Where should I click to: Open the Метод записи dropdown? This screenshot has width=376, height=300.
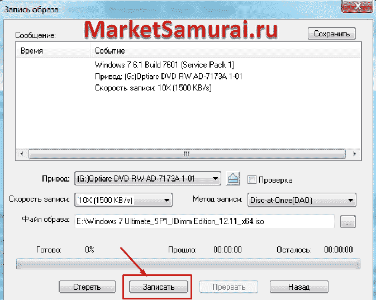(302, 200)
